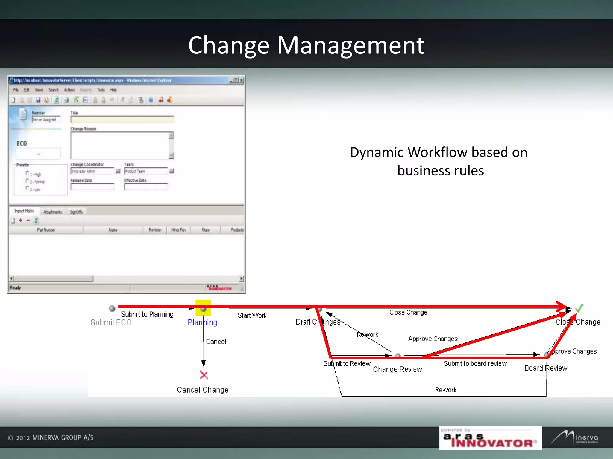613x459 pixels.
Task: Click the red padlock toolbar icon
Action: coord(161,100)
